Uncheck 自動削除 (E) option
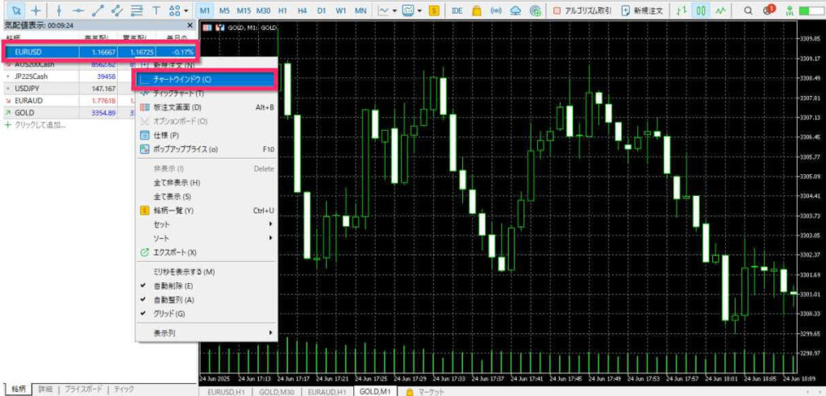Screen dimensions: 826x396 206,286
